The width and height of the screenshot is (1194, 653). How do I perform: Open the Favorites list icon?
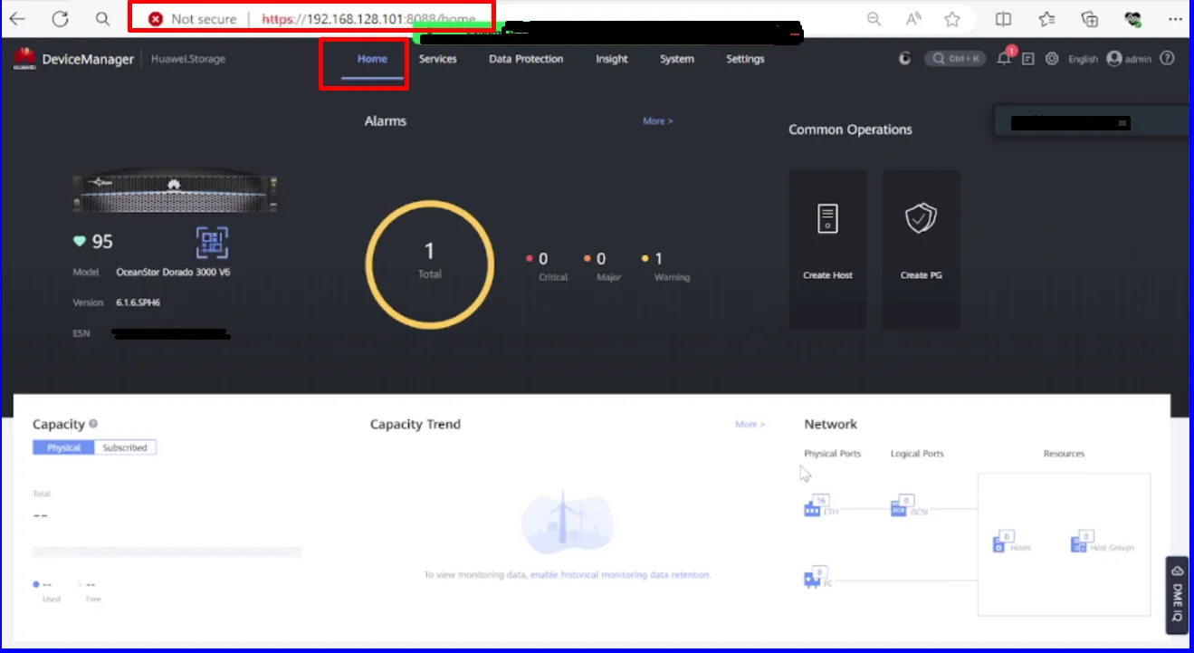(1046, 19)
